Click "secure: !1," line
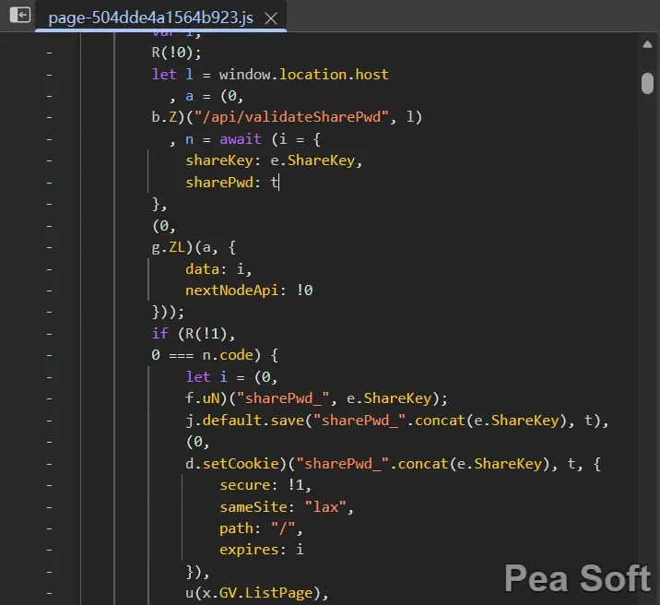This screenshot has height=605, width=660. 265,485
